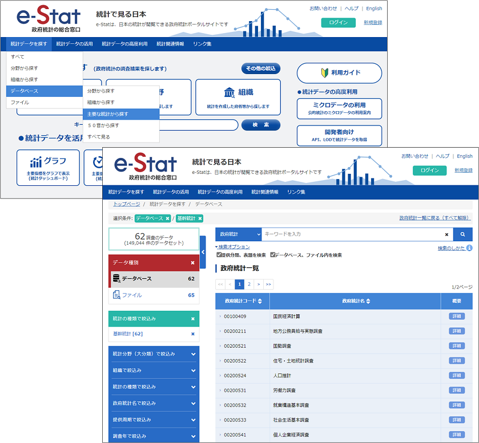The image size is (479, 443).
Task: Remove the 基幹統計 filter tag
Action: (x=200, y=218)
